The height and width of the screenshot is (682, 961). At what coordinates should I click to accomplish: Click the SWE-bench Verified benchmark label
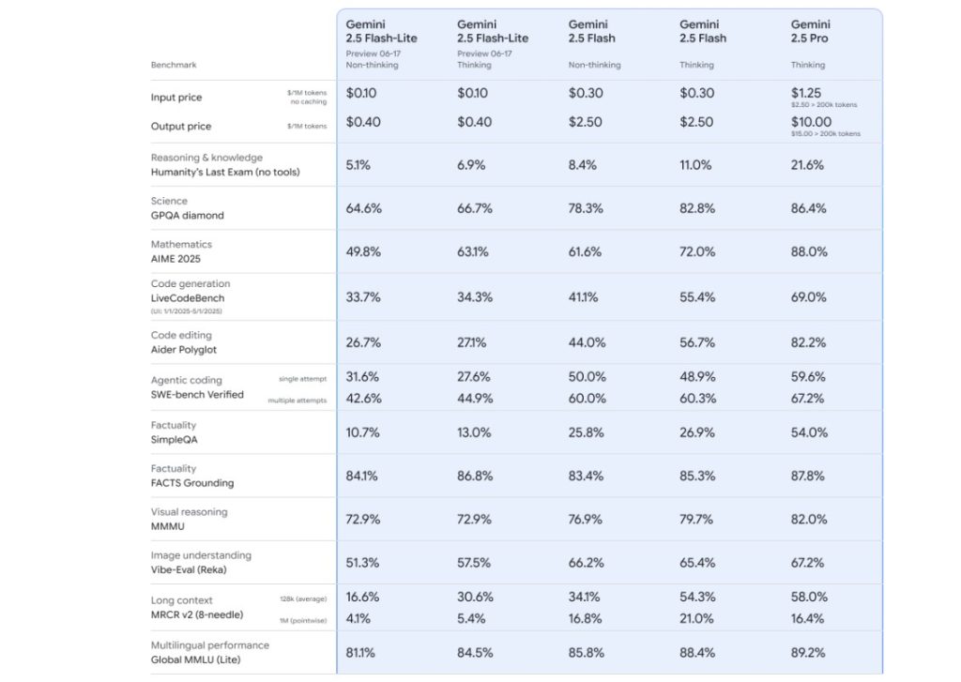point(197,394)
